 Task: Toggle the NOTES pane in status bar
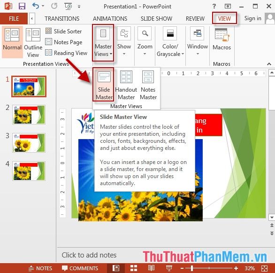(40, 268)
